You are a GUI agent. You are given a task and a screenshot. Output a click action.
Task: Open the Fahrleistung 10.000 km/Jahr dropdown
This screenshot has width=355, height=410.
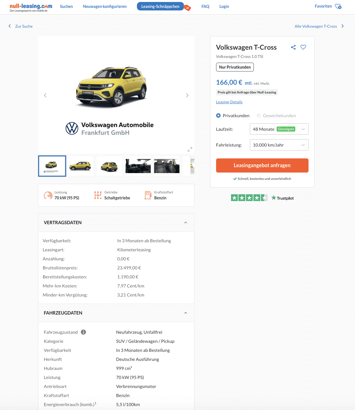(x=279, y=145)
